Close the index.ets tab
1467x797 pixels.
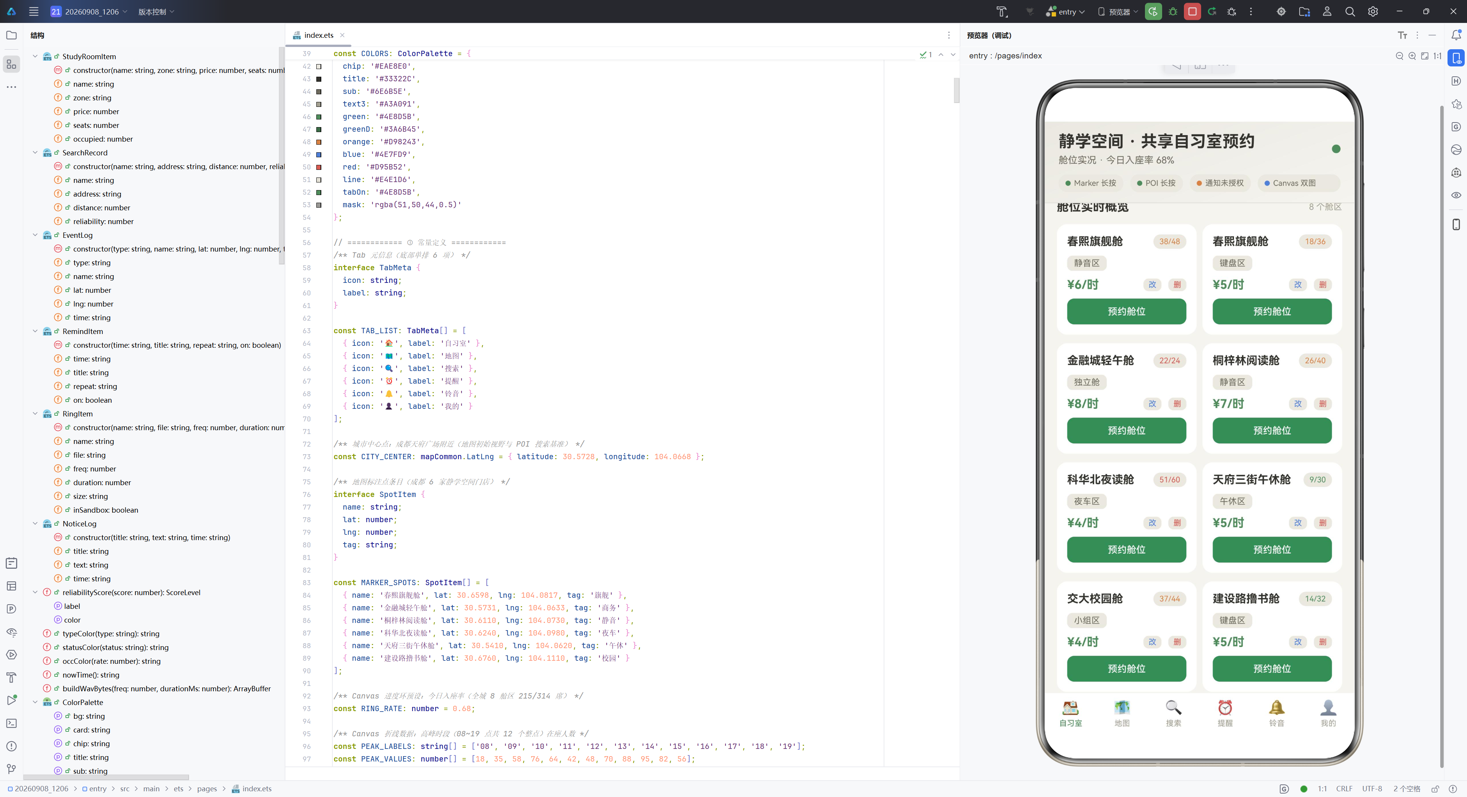point(342,35)
